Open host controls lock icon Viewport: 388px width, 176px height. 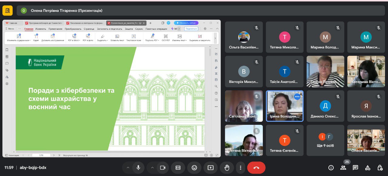coord(380,168)
